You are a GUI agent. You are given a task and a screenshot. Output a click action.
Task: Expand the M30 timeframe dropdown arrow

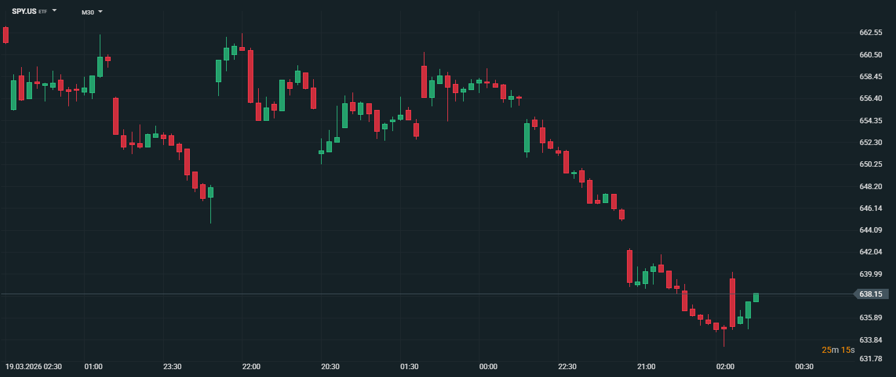(100, 11)
